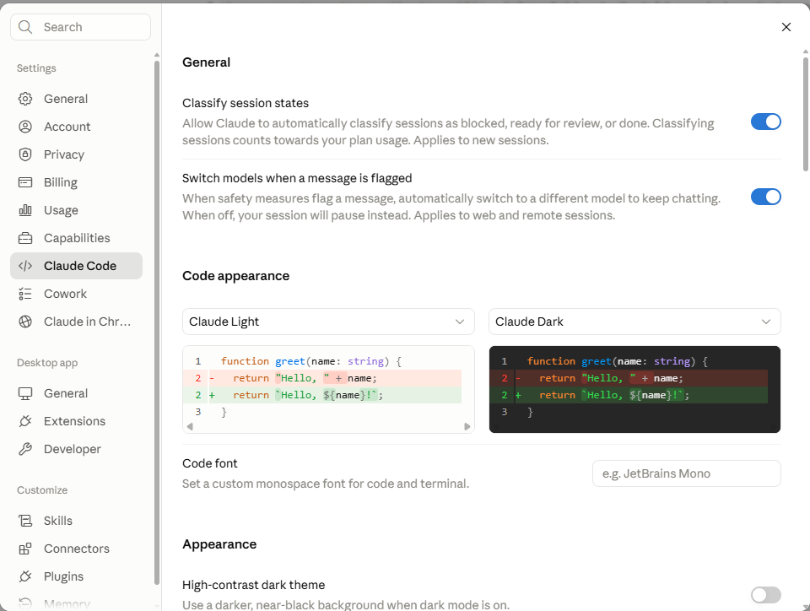Open Claude in Chrome settings
Image resolution: width=810 pixels, height=611 pixels.
coord(77,322)
